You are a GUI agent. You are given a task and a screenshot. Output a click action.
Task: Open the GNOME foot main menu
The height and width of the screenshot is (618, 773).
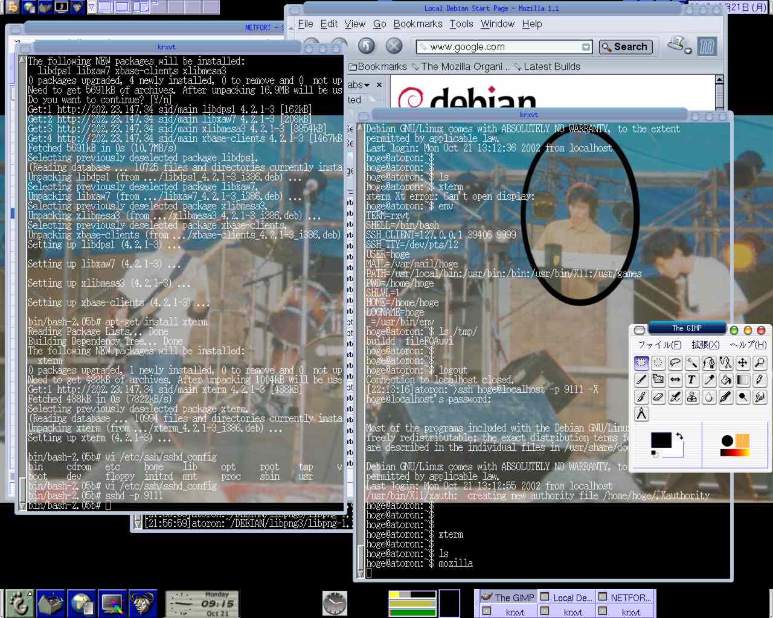coord(20,603)
